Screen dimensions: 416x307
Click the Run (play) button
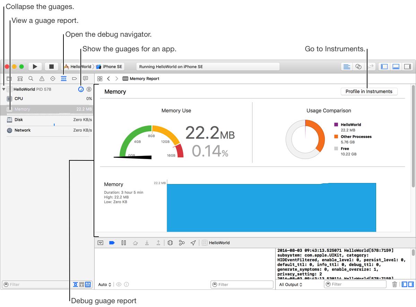[x=35, y=67]
